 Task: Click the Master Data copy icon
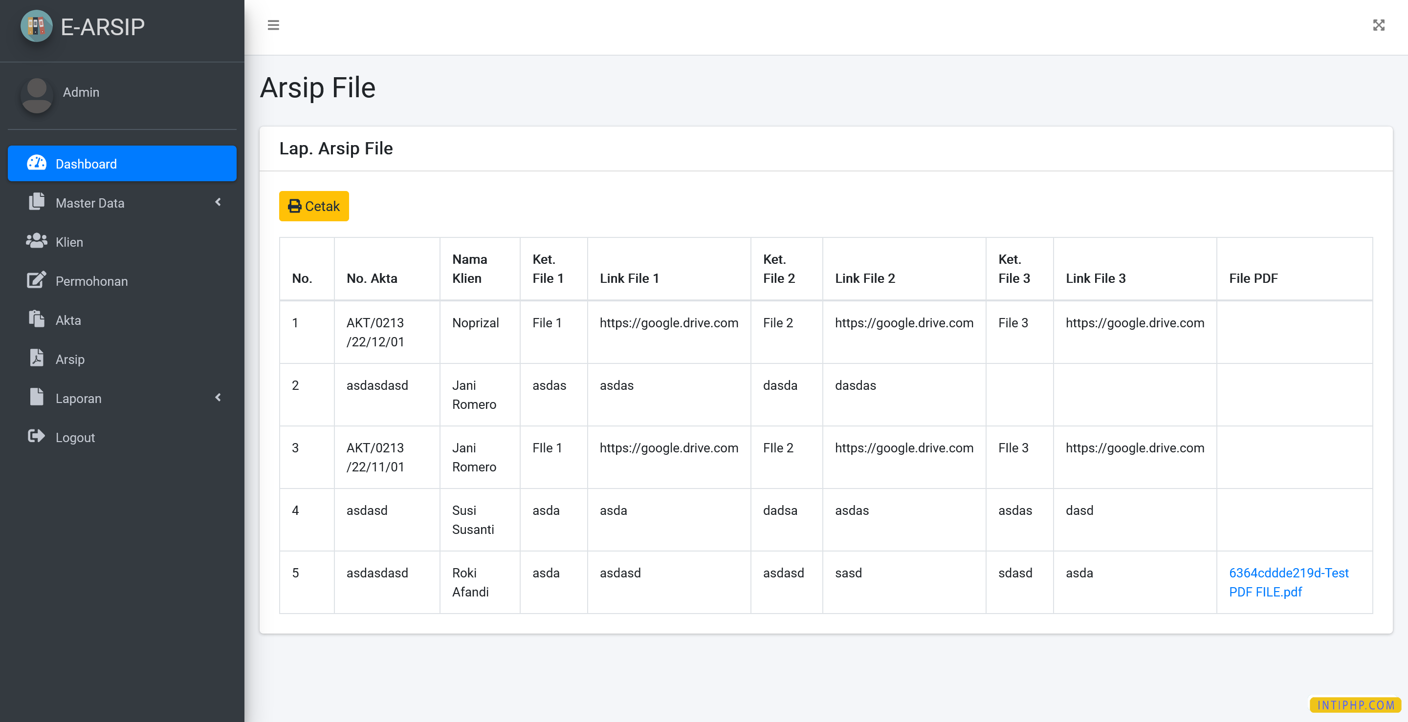pyautogui.click(x=37, y=202)
